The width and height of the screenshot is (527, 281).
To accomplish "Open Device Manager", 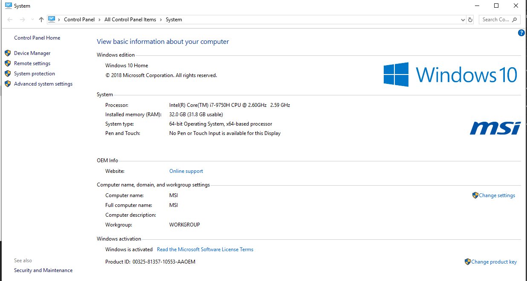I will [x=32, y=53].
